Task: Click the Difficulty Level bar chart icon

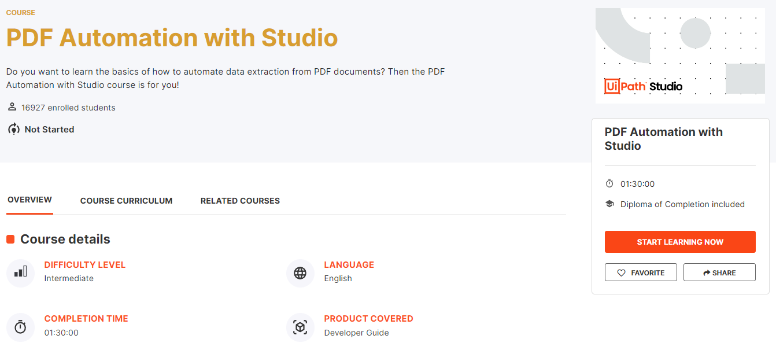Action: [x=20, y=272]
